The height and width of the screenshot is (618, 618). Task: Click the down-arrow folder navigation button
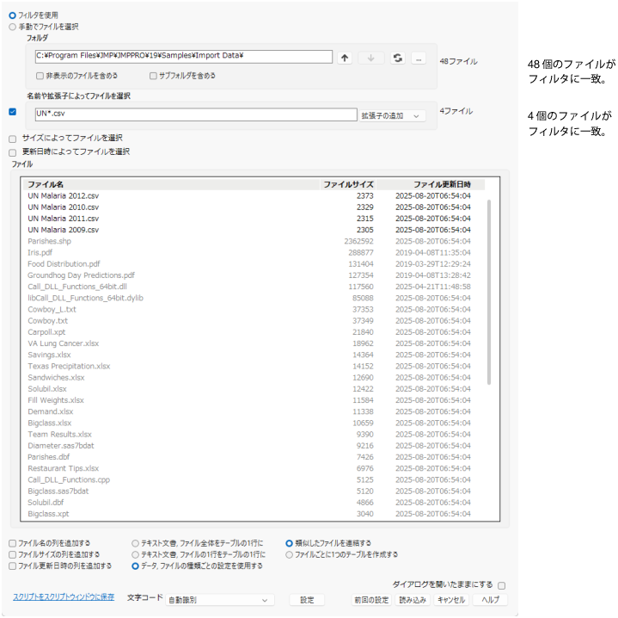[370, 58]
